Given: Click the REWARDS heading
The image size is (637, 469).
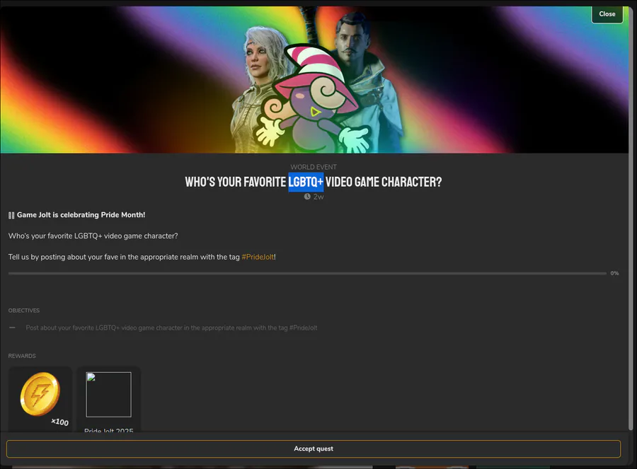Looking at the screenshot, I should pos(22,356).
